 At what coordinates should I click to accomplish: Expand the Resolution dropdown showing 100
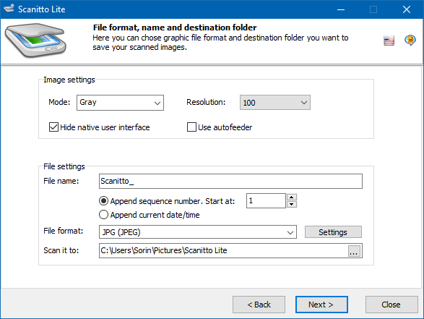[x=275, y=103]
